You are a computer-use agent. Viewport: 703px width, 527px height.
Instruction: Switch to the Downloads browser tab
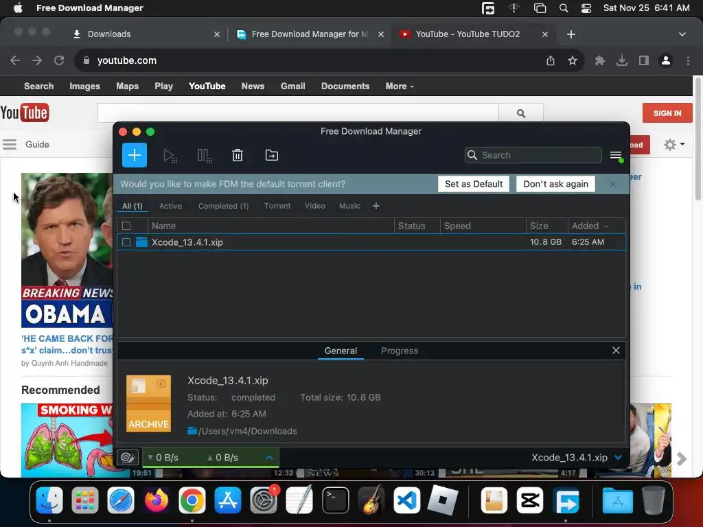146,34
